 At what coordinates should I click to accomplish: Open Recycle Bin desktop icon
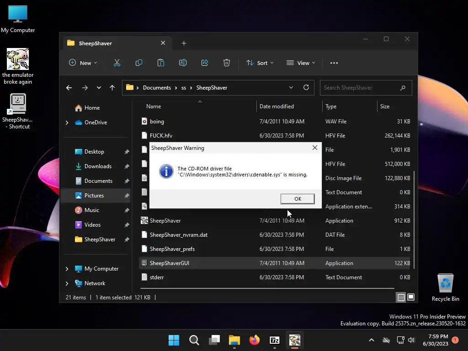point(445,287)
